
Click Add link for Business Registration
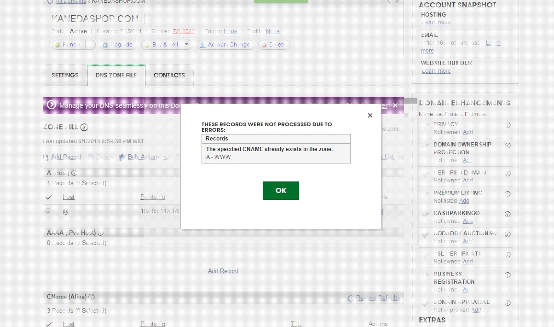[467, 290]
